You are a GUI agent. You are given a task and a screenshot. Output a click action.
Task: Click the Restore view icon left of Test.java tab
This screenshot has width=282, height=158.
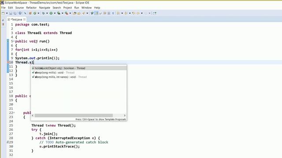click(3, 20)
